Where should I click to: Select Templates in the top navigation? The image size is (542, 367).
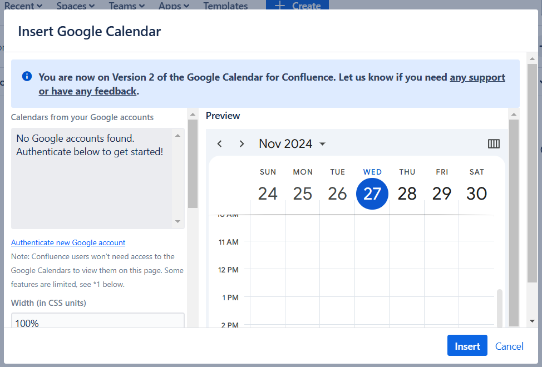[x=225, y=6]
